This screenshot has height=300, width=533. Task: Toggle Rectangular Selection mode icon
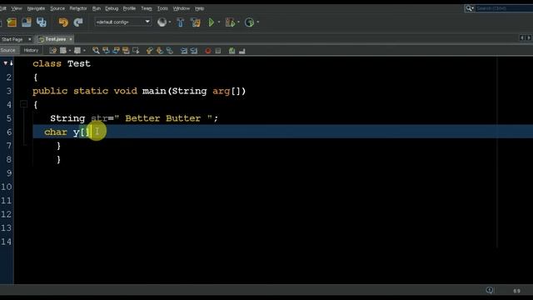coord(136,51)
